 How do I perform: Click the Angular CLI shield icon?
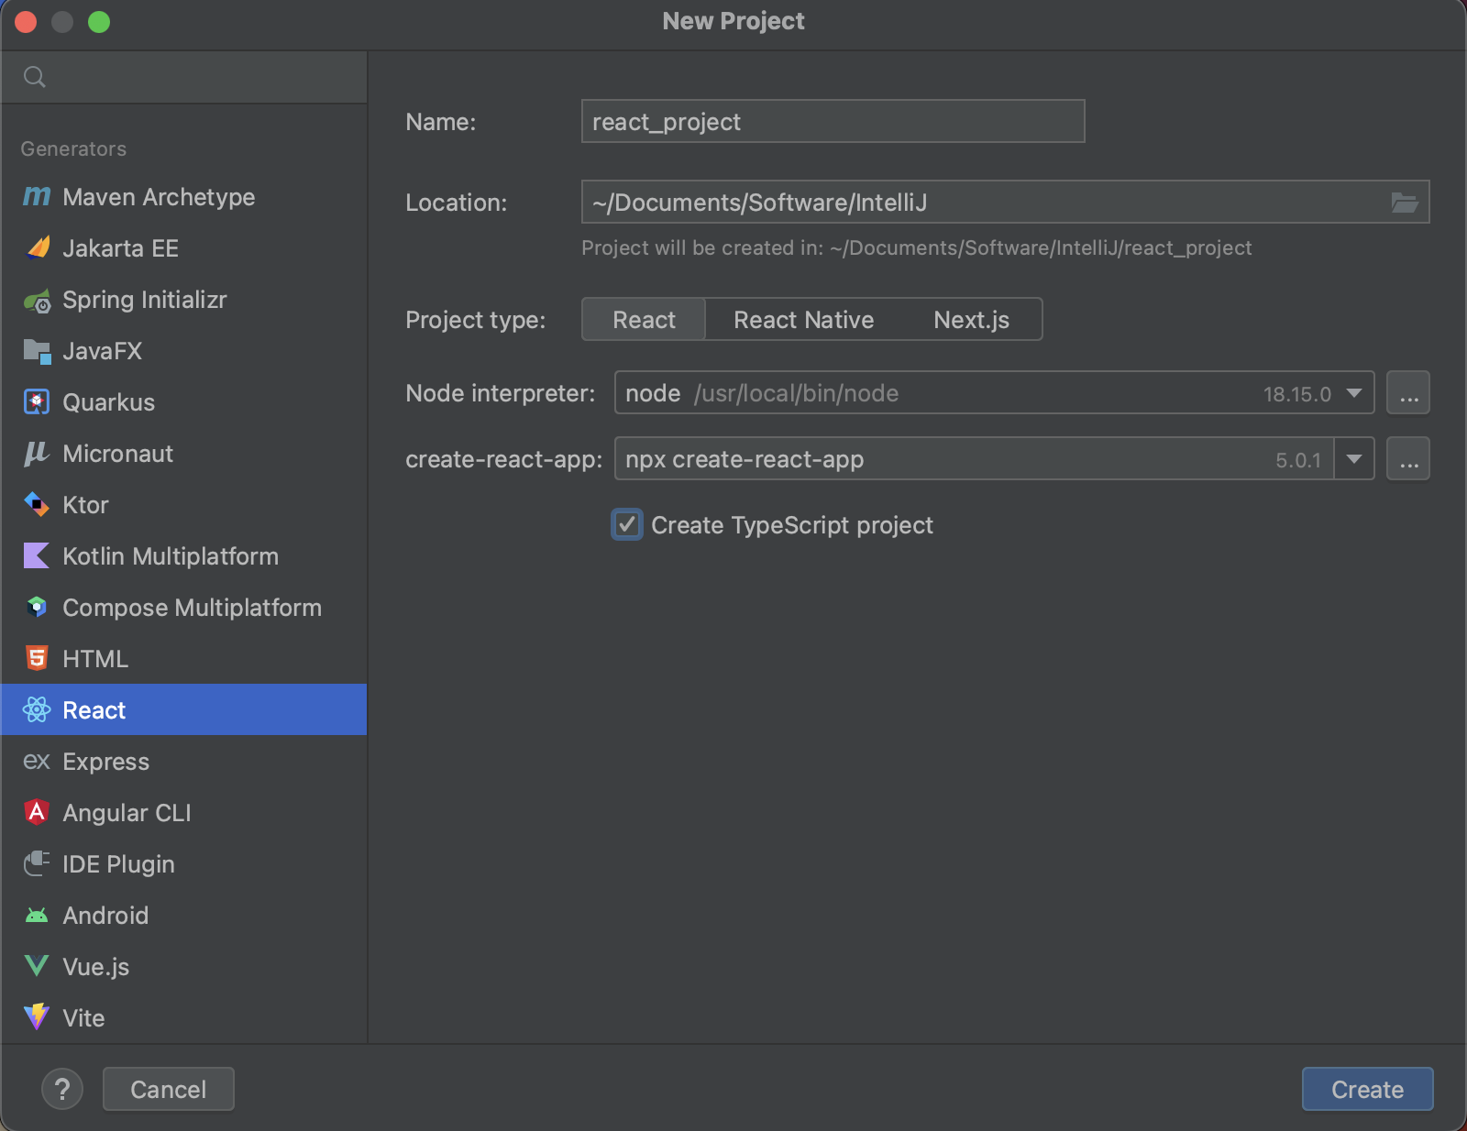pos(37,812)
